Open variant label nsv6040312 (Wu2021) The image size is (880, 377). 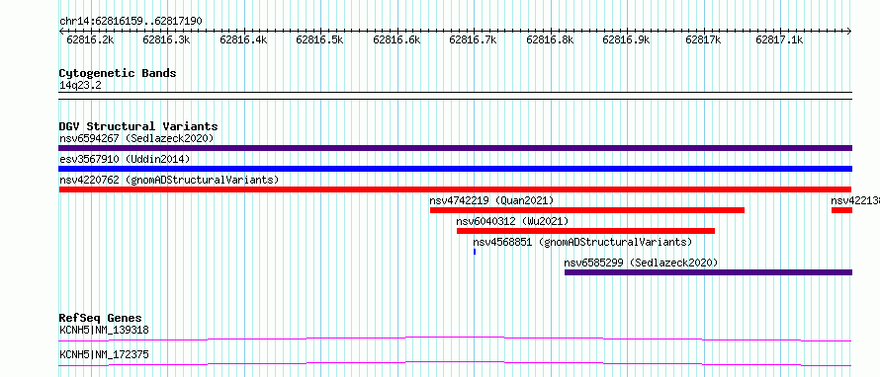pos(512,221)
